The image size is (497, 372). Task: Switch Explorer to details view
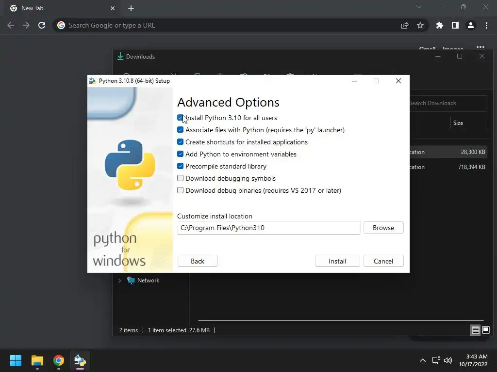click(x=475, y=330)
